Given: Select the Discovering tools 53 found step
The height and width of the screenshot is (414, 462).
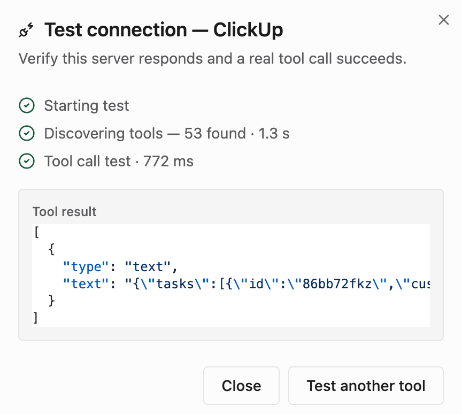Looking at the screenshot, I should point(167,133).
